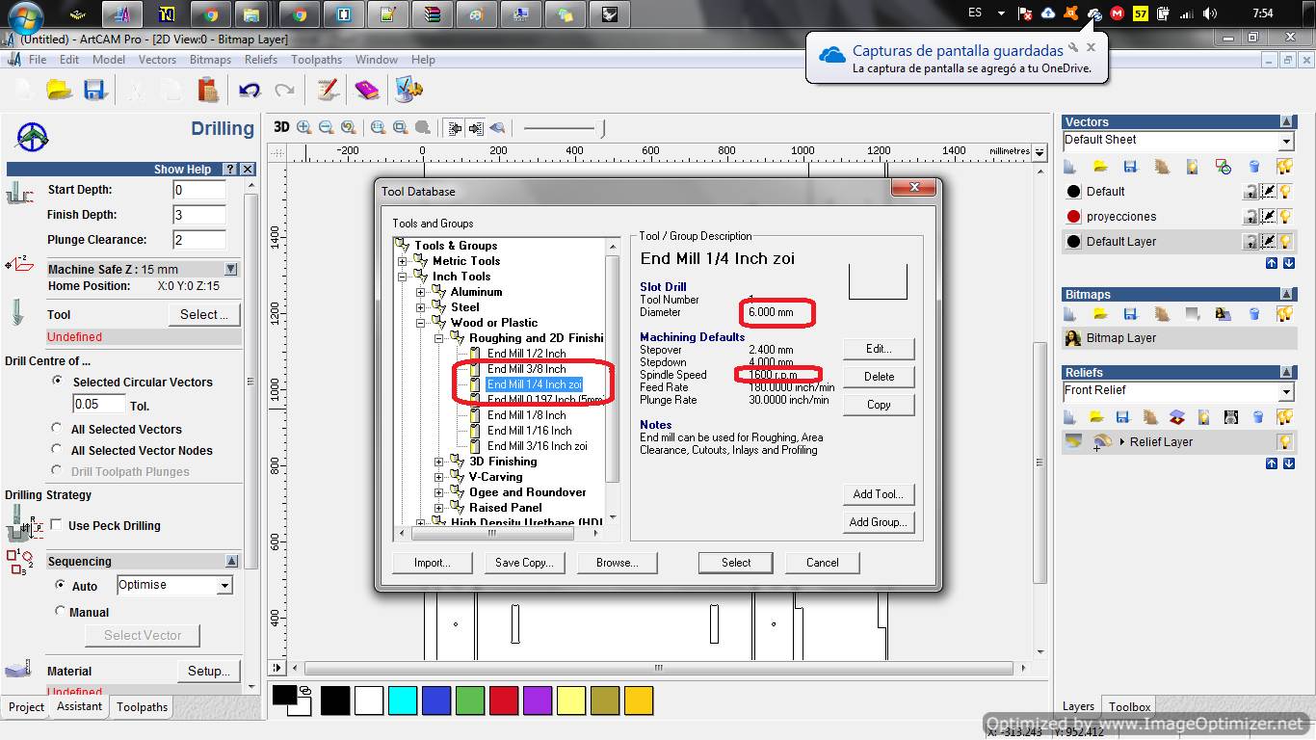Switch to the Toolbox tab
The image size is (1316, 740).
(1128, 707)
